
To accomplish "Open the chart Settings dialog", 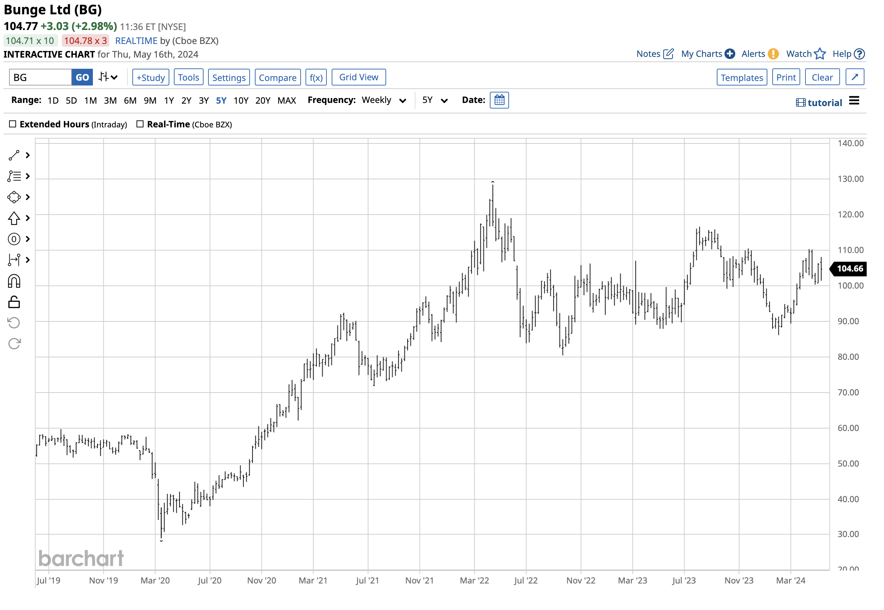I will [x=229, y=77].
